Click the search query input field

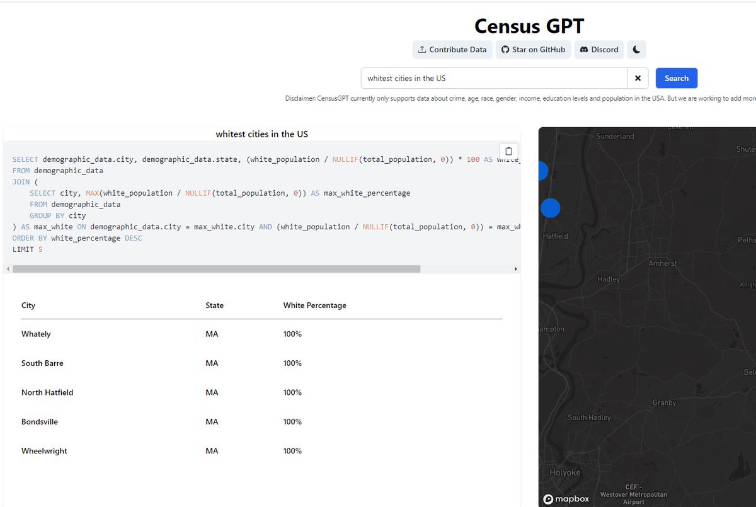(x=495, y=78)
